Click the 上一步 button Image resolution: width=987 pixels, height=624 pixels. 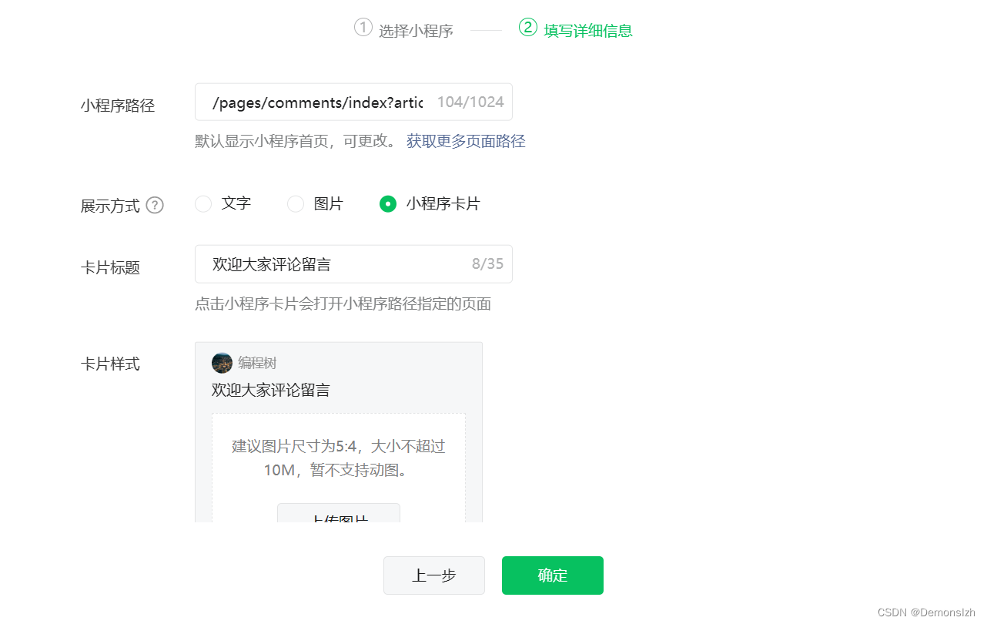click(x=434, y=575)
